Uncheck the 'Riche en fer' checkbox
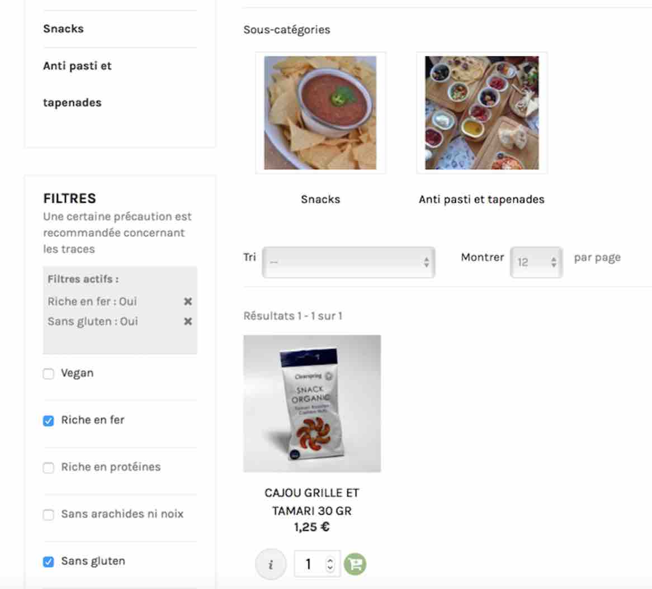Image resolution: width=652 pixels, height=589 pixels. pyautogui.click(x=48, y=421)
